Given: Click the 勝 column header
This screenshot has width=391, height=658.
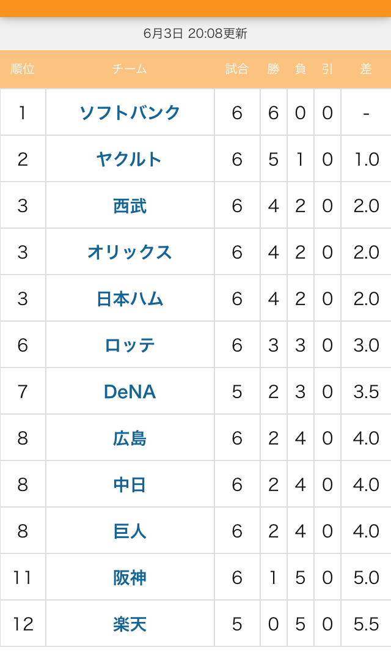Looking at the screenshot, I should pos(273,69).
